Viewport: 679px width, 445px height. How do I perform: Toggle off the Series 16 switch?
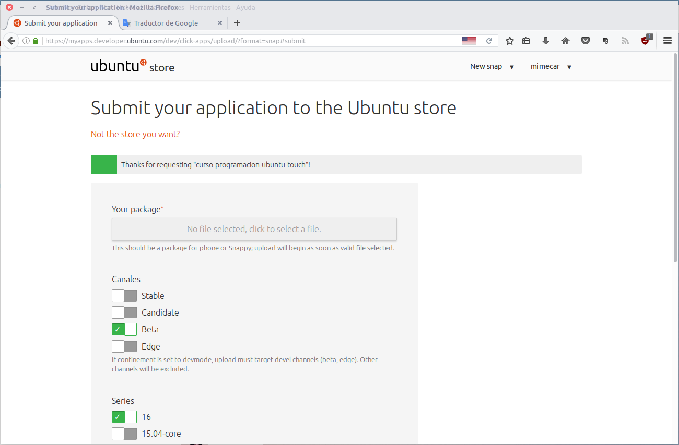pos(124,417)
